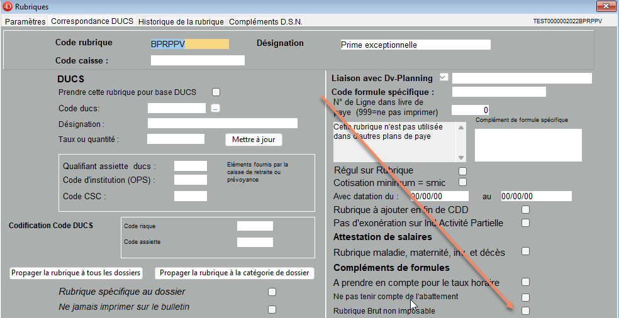
Task: Check Cotisation minimum = smic box
Action: pos(462,182)
